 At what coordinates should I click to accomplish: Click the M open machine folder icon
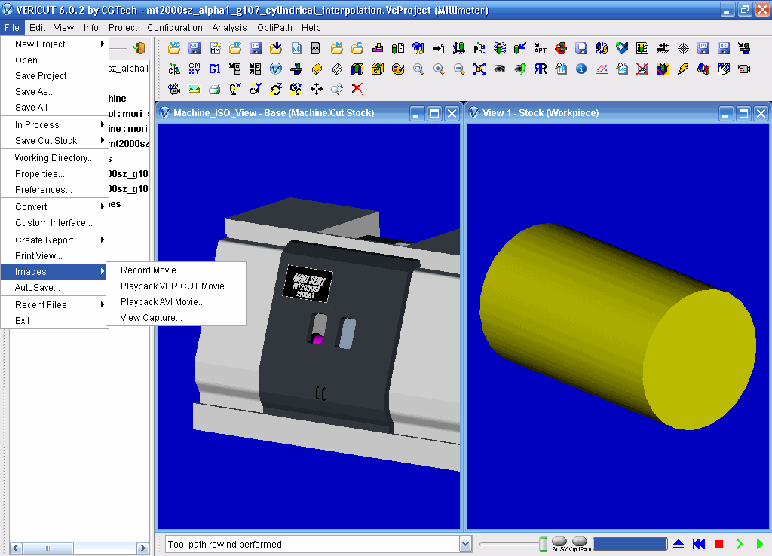point(337,47)
